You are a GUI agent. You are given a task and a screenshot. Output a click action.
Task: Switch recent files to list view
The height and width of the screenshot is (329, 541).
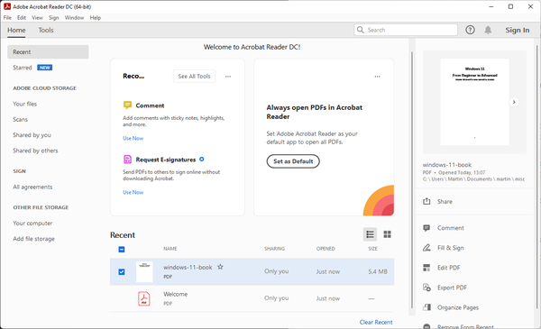tap(371, 234)
